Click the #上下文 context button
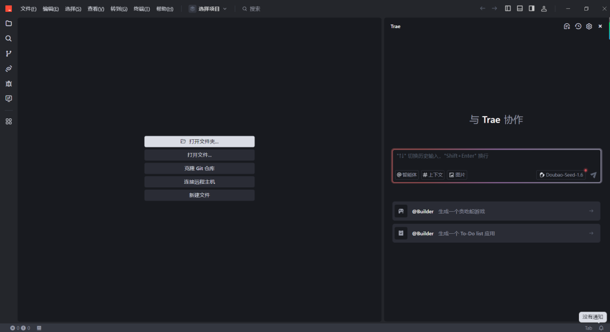The height and width of the screenshot is (332, 610). (432, 175)
